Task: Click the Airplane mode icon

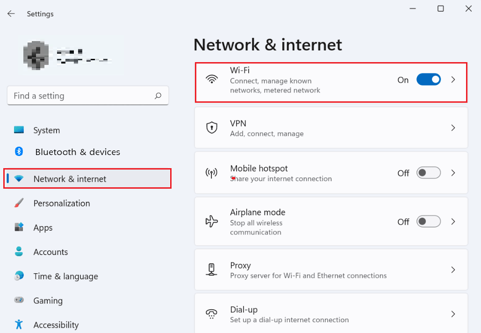Action: 212,221
